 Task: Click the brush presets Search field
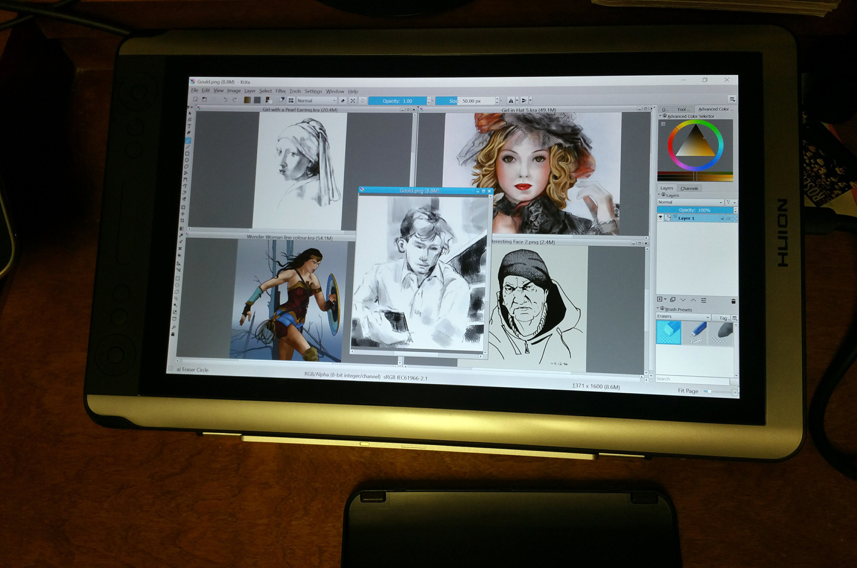pos(692,379)
